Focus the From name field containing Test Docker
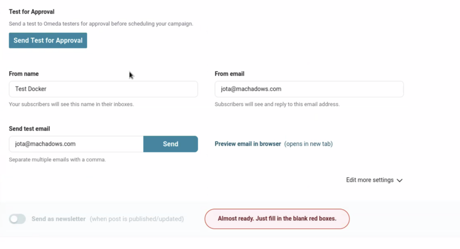This screenshot has height=249, width=460. [103, 89]
